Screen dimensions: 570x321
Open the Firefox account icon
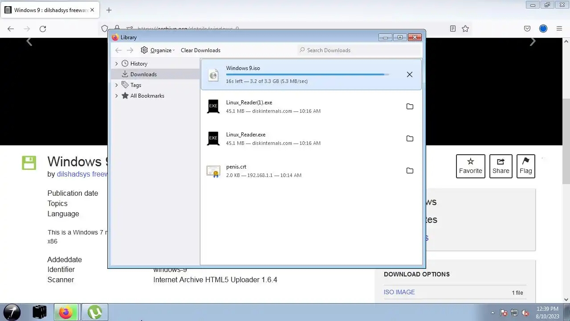(x=543, y=29)
